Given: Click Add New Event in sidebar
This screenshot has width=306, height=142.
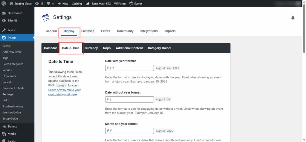Looking at the screenshot, I should point(12,52).
